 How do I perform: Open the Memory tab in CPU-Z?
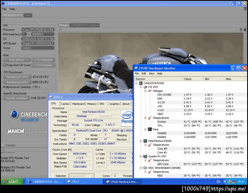click(x=92, y=104)
